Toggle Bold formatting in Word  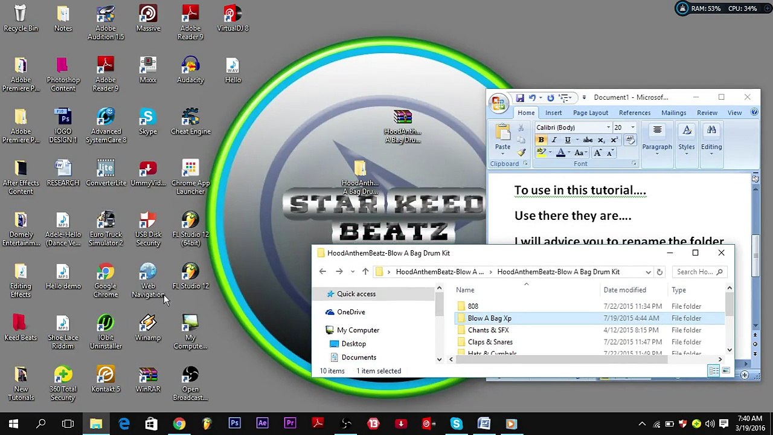coord(541,140)
